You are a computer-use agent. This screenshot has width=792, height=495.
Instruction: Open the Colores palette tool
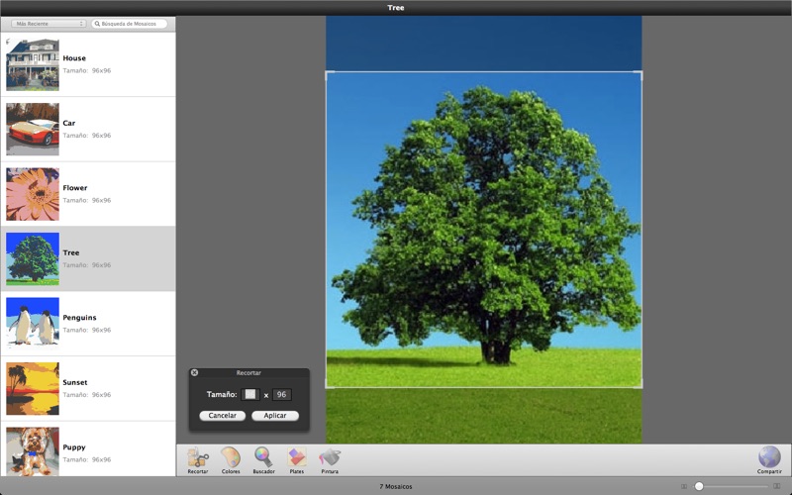231,458
